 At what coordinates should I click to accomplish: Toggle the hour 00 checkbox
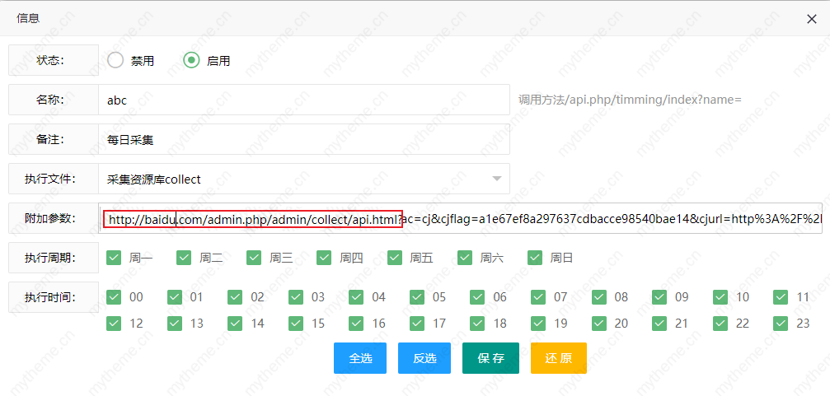(115, 297)
